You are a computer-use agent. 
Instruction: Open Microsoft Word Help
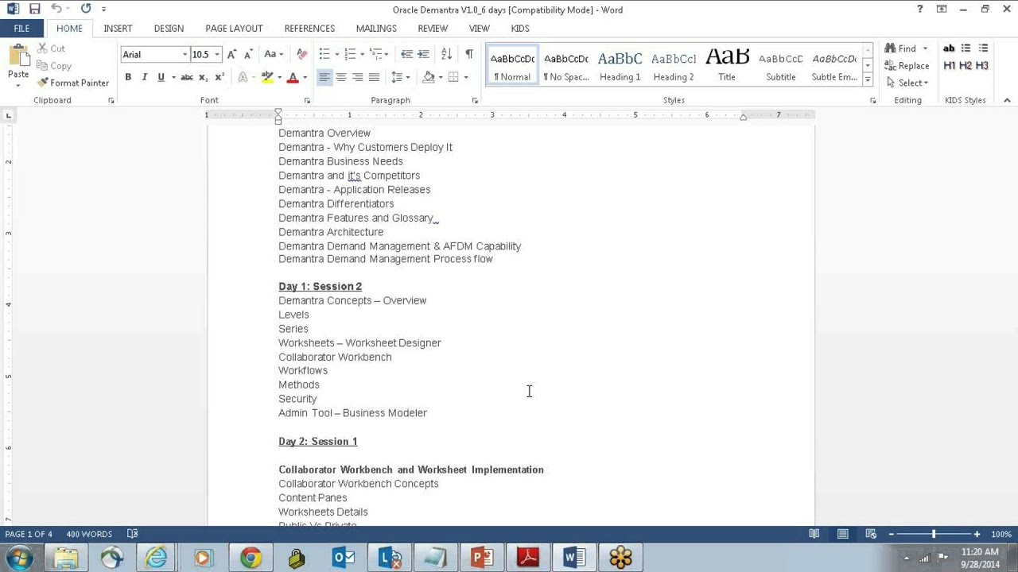click(x=919, y=9)
